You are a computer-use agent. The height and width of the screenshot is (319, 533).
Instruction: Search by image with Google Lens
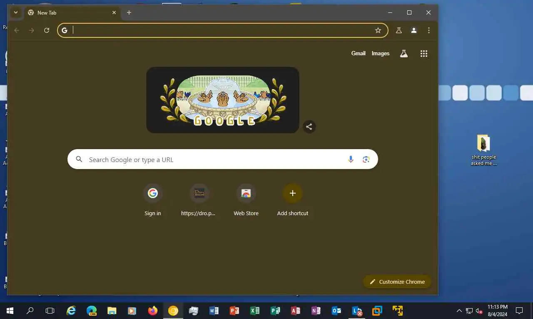(366, 159)
